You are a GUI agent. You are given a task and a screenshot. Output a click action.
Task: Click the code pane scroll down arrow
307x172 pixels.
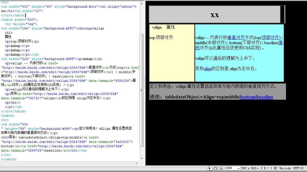pos(141,158)
